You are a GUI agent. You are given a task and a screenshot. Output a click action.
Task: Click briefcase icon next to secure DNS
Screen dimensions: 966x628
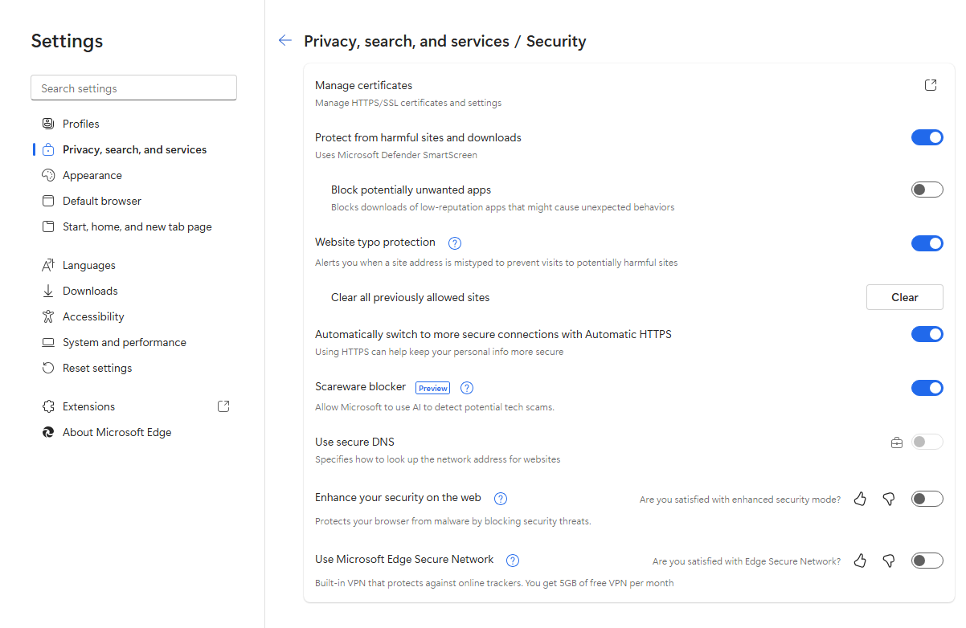tap(897, 442)
